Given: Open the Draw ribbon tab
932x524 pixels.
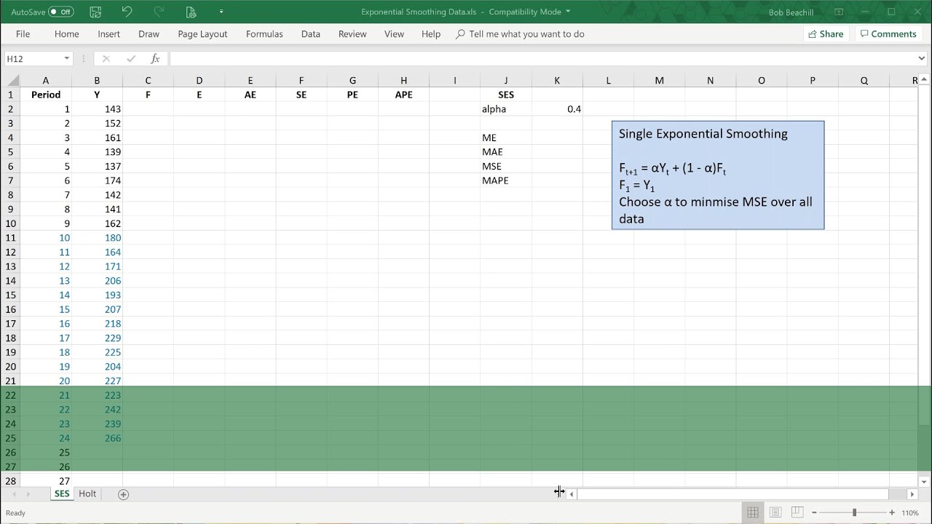Looking at the screenshot, I should click(x=149, y=34).
